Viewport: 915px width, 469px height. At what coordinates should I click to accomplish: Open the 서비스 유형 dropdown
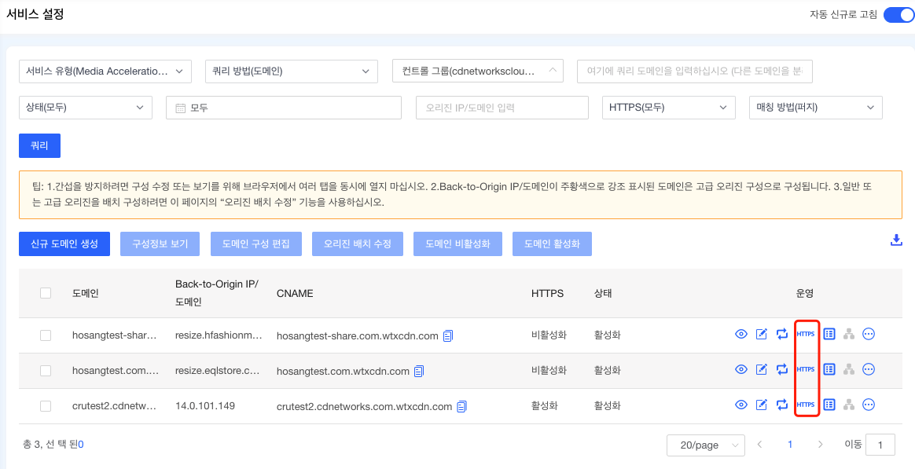(105, 71)
